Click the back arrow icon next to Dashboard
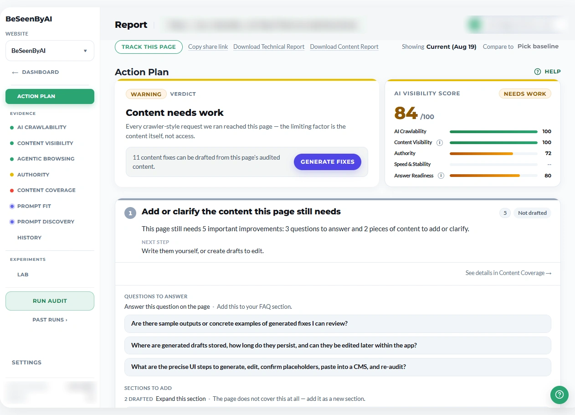This screenshot has height=415, width=575. (x=15, y=72)
